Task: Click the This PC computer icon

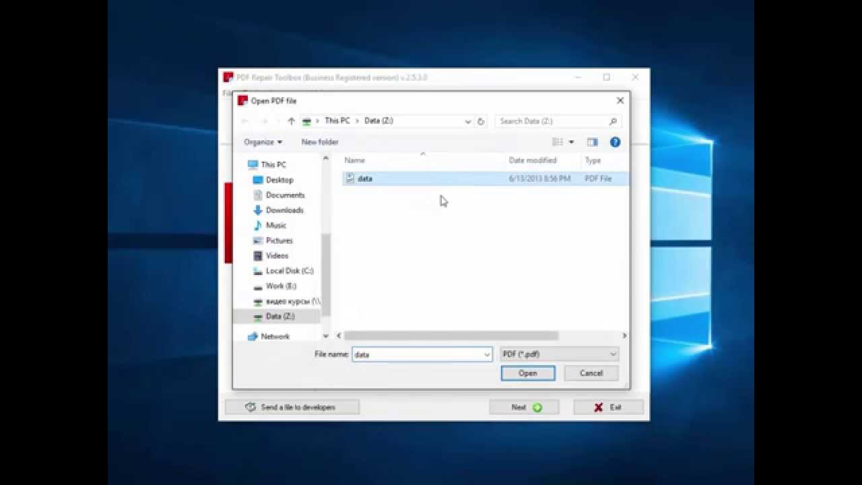Action: [253, 164]
